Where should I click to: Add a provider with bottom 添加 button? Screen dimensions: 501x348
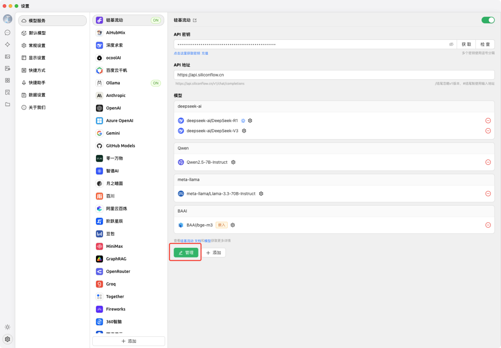128,341
